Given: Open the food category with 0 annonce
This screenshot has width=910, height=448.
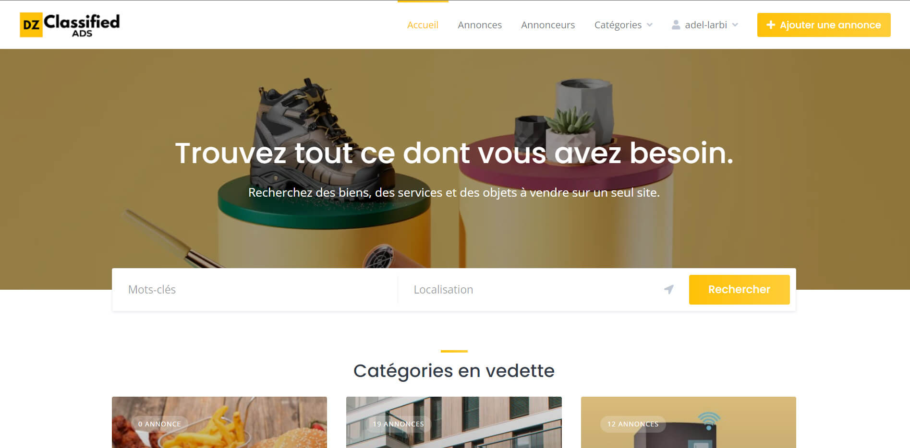Looking at the screenshot, I should [219, 422].
